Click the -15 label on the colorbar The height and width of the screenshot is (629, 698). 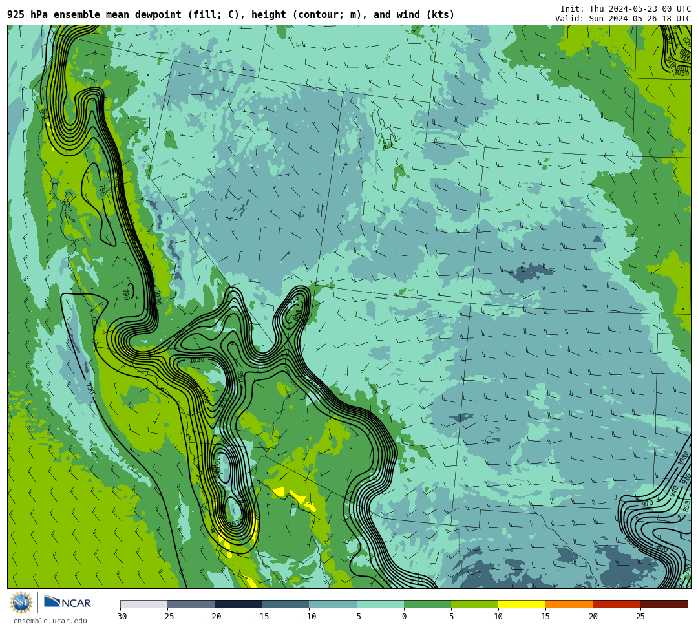point(262,617)
